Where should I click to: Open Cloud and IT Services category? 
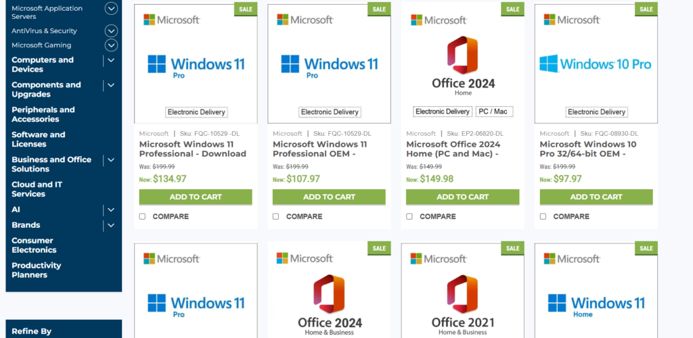(37, 189)
